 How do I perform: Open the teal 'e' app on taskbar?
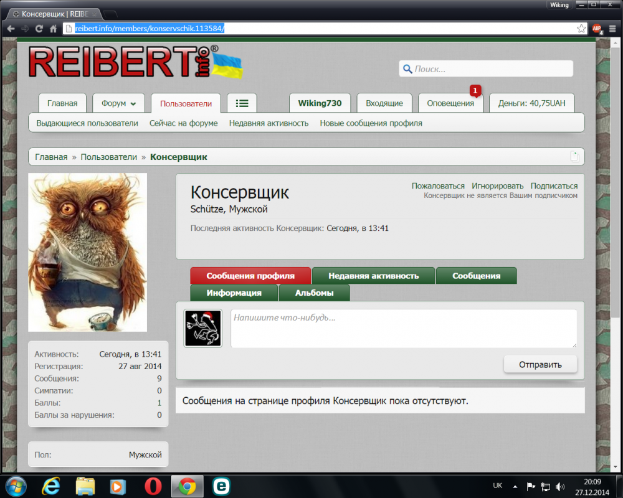(221, 486)
